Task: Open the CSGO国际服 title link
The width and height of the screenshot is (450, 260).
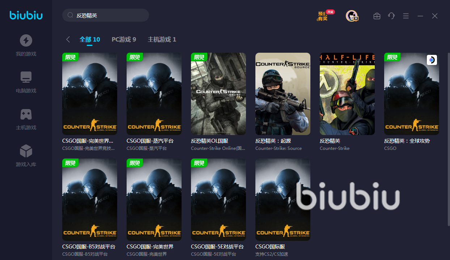Action: pyautogui.click(x=270, y=247)
